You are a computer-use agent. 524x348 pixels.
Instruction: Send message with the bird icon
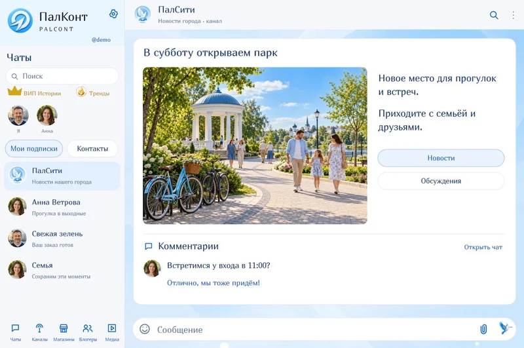coord(504,328)
